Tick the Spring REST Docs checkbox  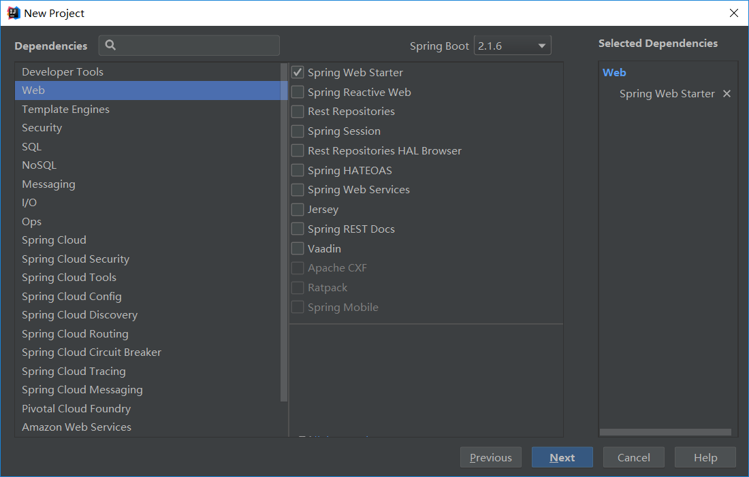[298, 229]
